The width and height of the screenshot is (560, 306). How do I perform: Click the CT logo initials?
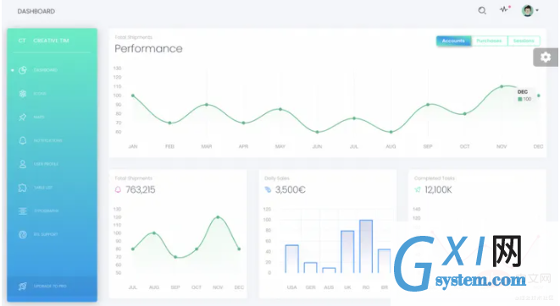[x=22, y=41]
